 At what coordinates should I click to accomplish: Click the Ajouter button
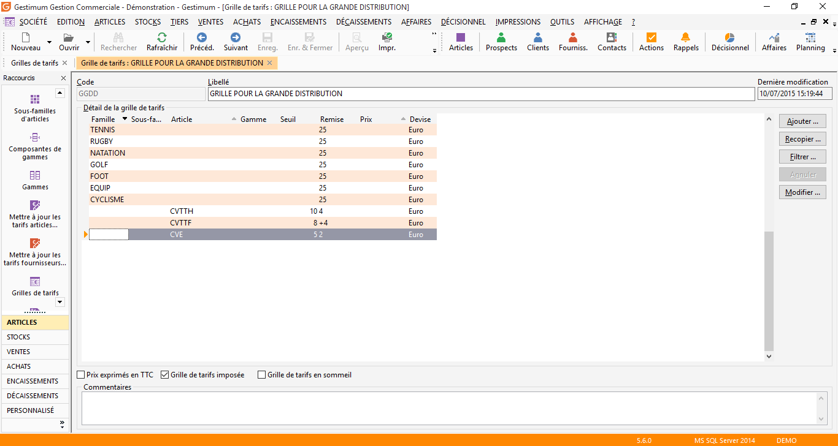tap(802, 121)
